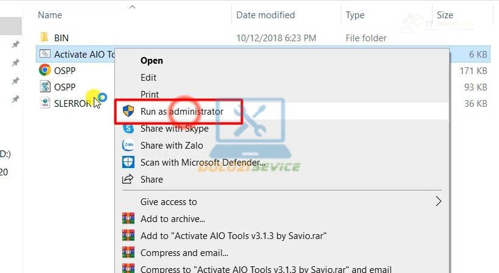Sort files by Date modified column

click(x=265, y=15)
